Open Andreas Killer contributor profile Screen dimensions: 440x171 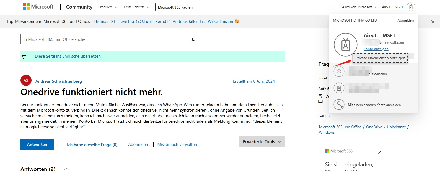[185, 22]
